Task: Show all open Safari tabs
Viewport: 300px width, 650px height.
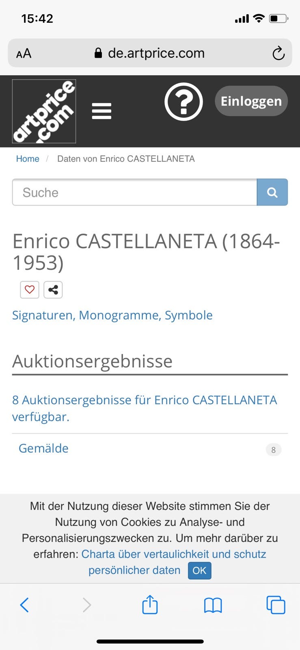Action: click(276, 605)
